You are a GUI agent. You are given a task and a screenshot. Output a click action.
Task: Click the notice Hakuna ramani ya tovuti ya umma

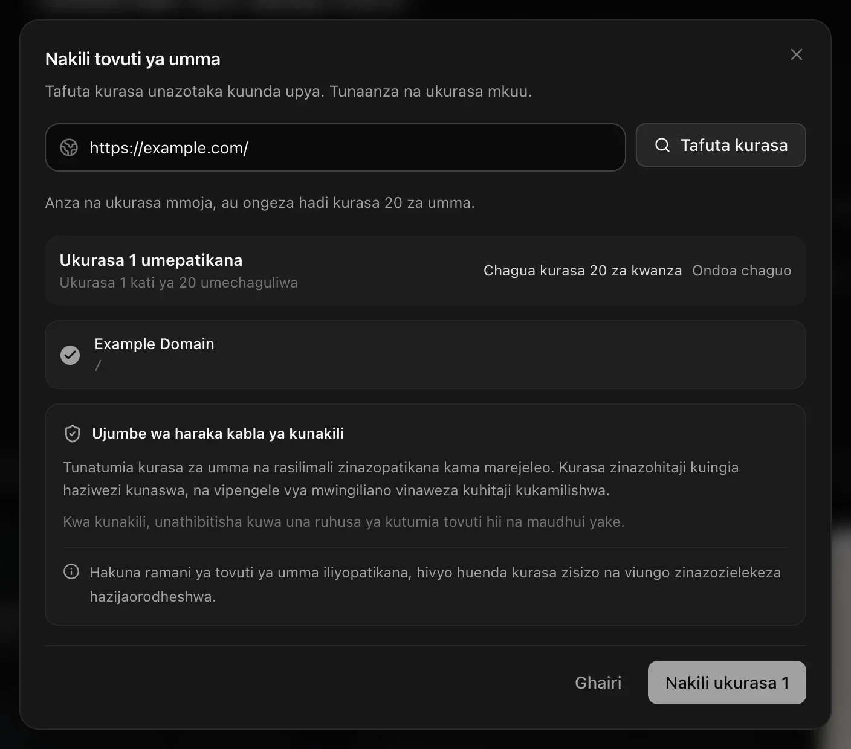click(x=435, y=584)
